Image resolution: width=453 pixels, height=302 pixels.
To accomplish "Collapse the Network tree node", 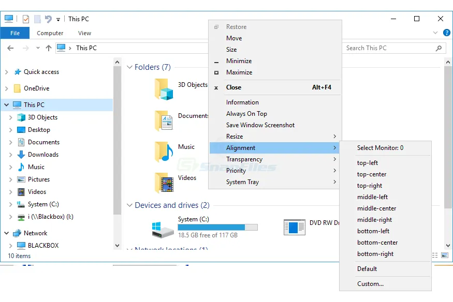I will [6, 233].
